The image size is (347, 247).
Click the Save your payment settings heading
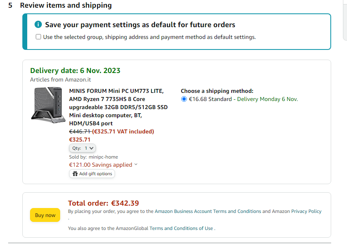140,25
